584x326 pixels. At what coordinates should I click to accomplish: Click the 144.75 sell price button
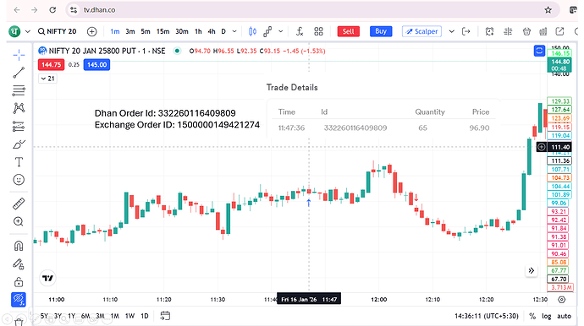[51, 65]
